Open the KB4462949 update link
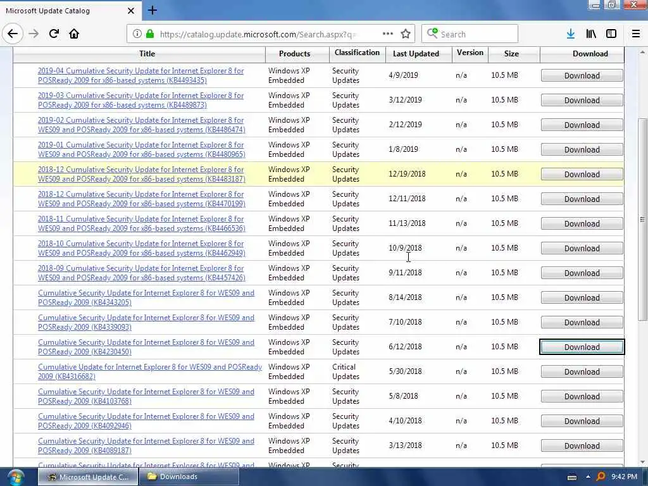 [142, 248]
